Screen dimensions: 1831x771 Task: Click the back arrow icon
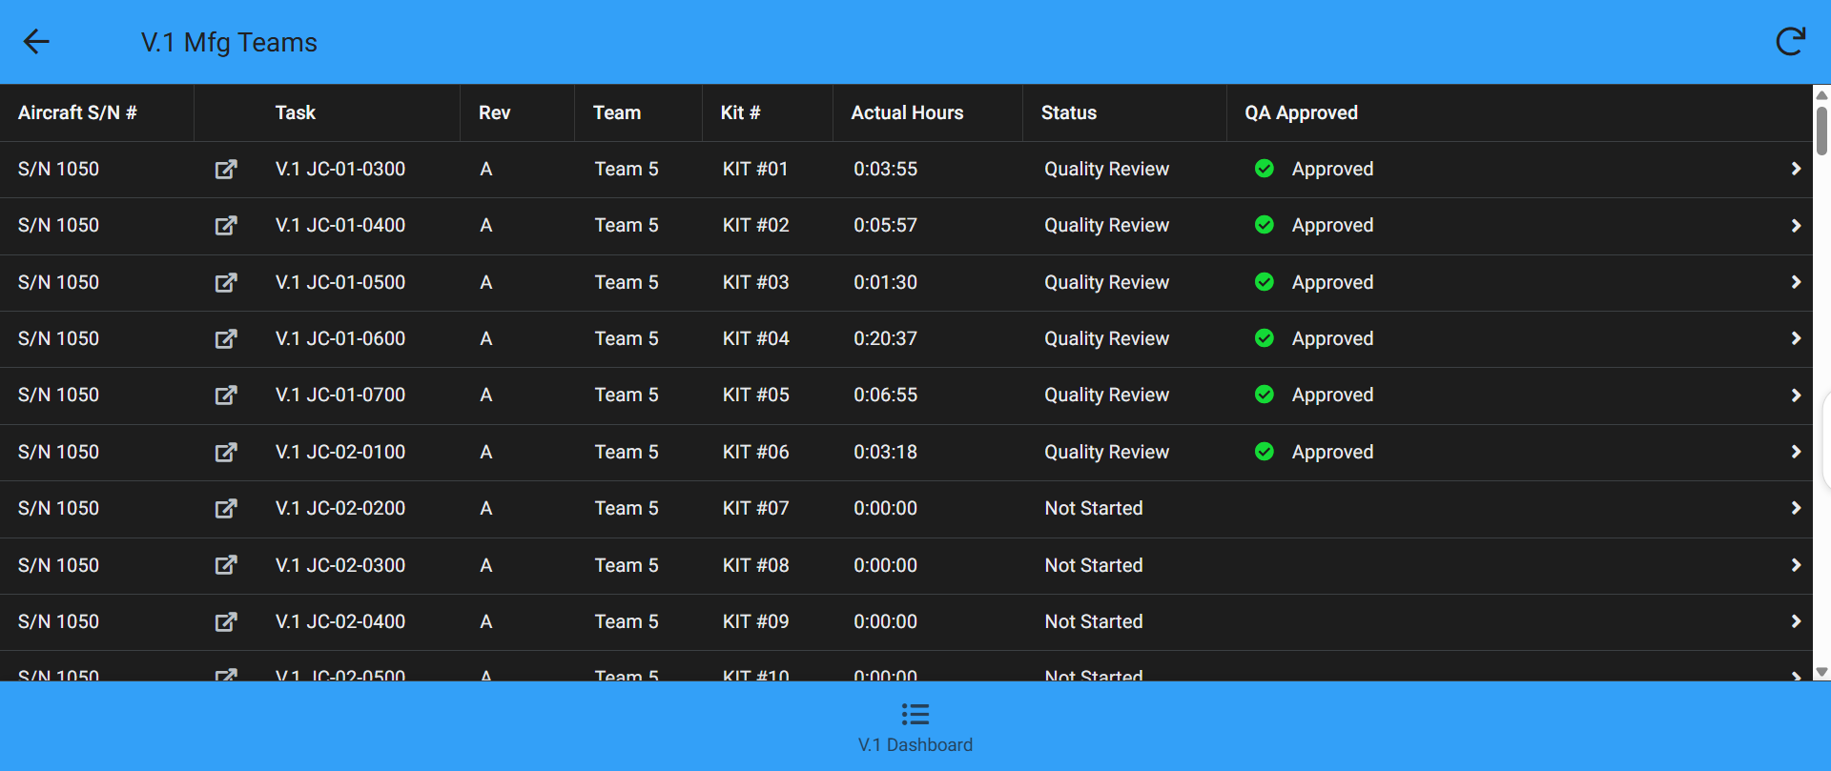tap(36, 42)
